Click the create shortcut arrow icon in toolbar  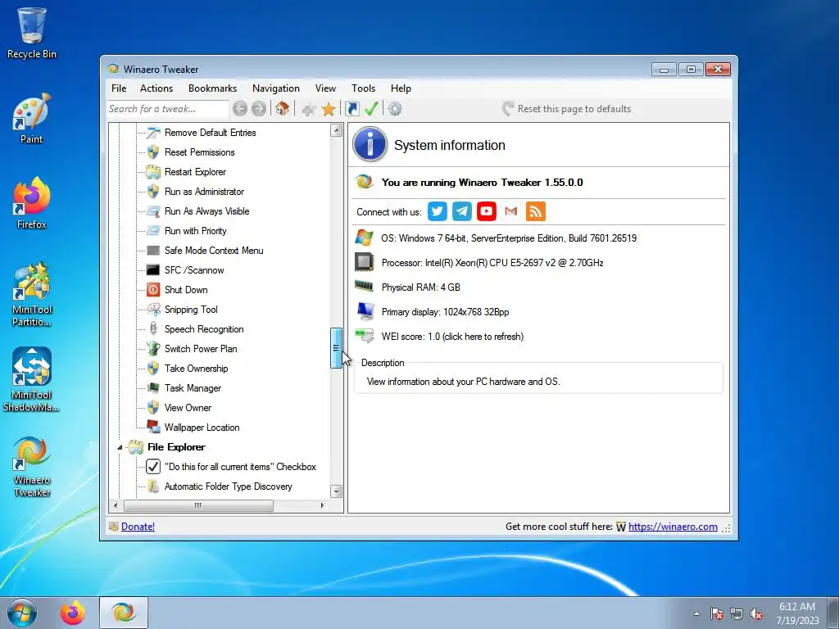tap(351, 109)
